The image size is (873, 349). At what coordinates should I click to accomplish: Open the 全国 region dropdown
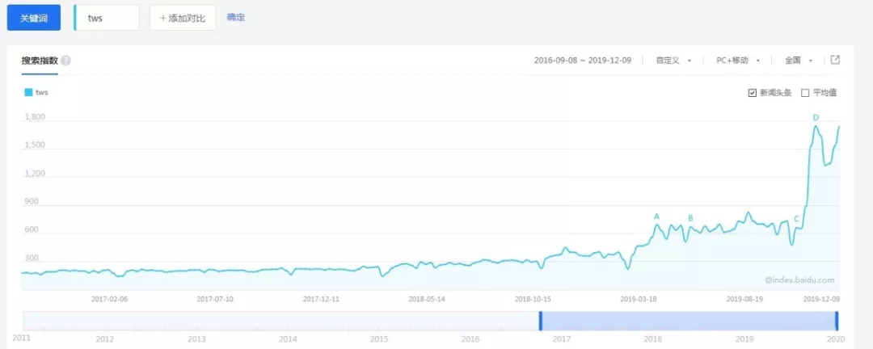(798, 61)
